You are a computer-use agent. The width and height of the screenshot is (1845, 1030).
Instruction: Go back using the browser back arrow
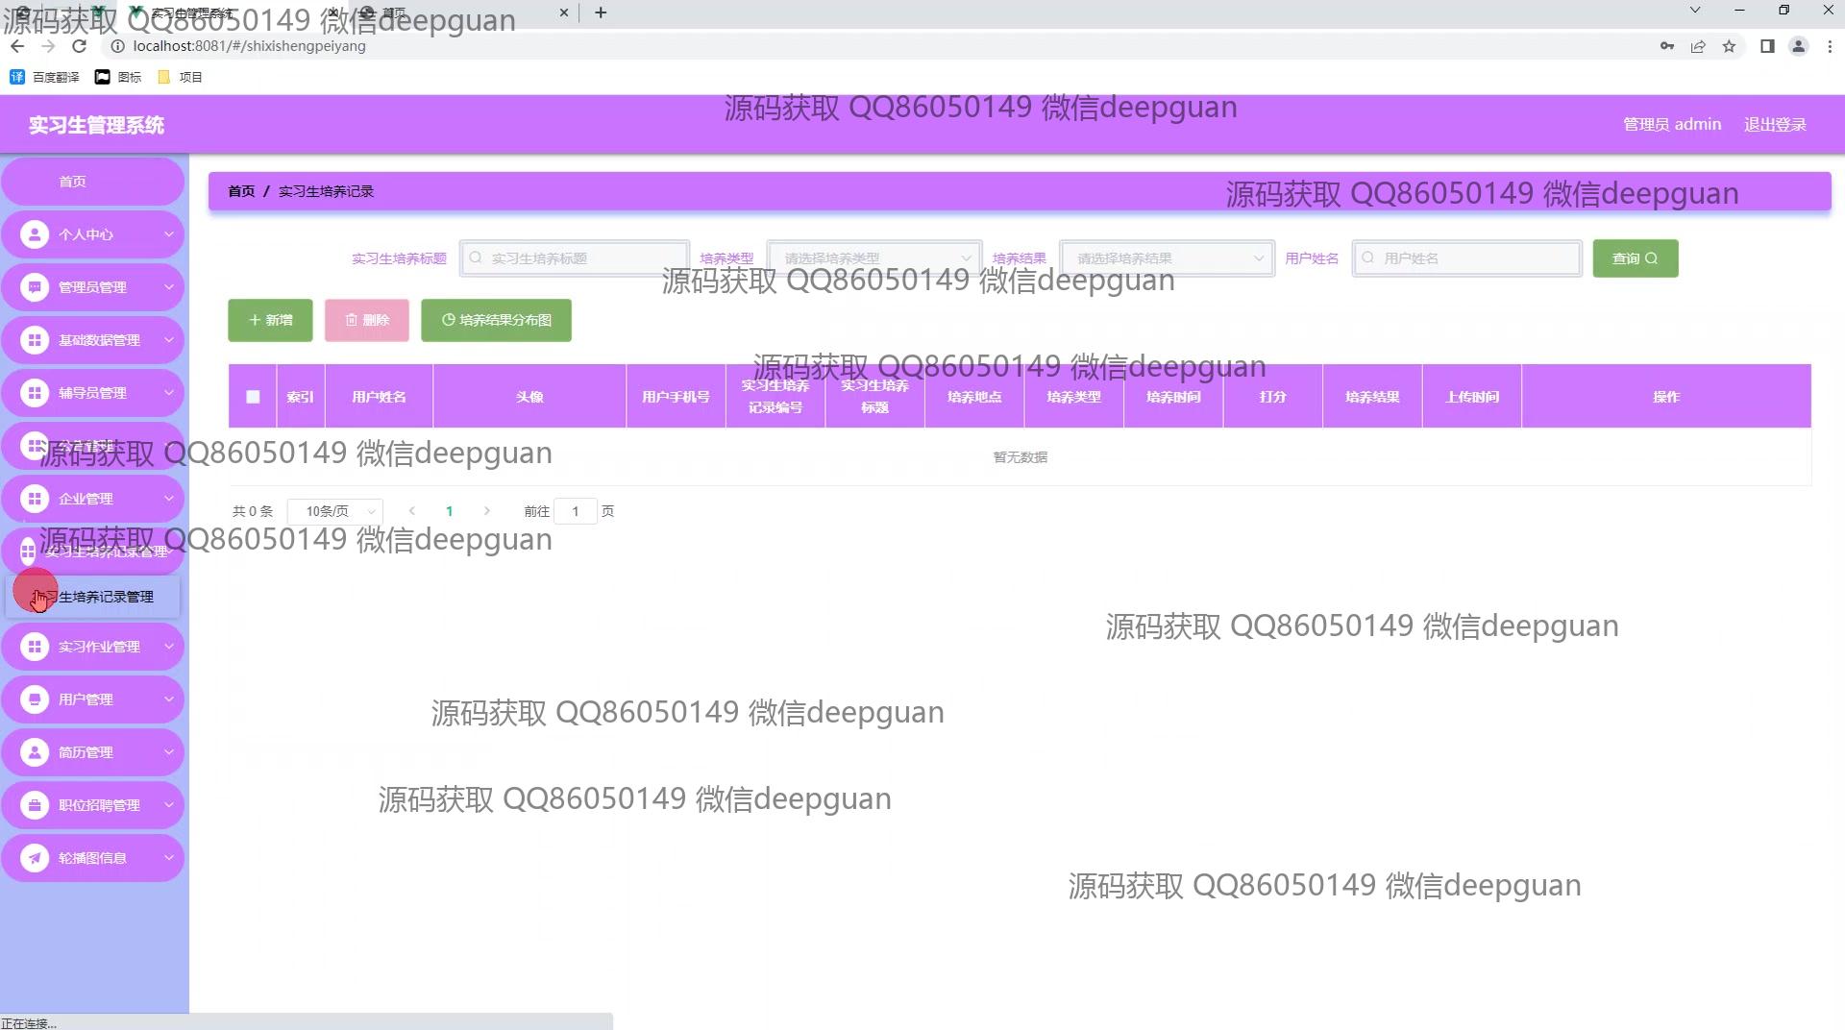click(17, 46)
